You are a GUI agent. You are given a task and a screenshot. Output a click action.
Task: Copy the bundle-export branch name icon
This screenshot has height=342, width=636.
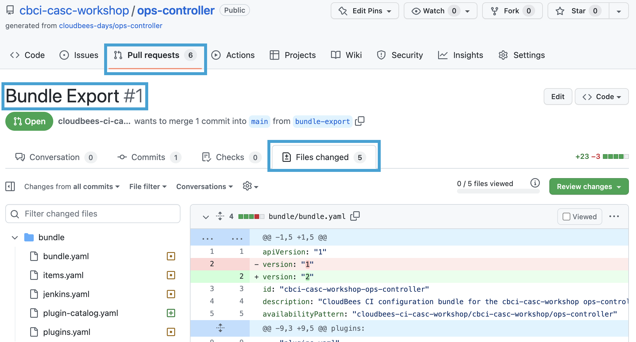[x=360, y=121]
